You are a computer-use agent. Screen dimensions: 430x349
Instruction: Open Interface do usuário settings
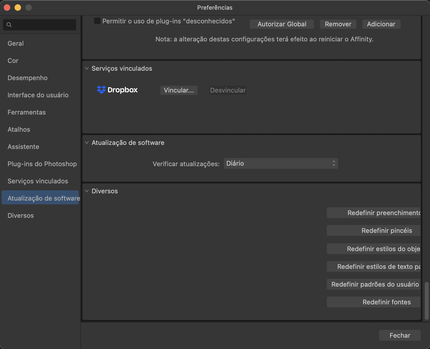(38, 95)
